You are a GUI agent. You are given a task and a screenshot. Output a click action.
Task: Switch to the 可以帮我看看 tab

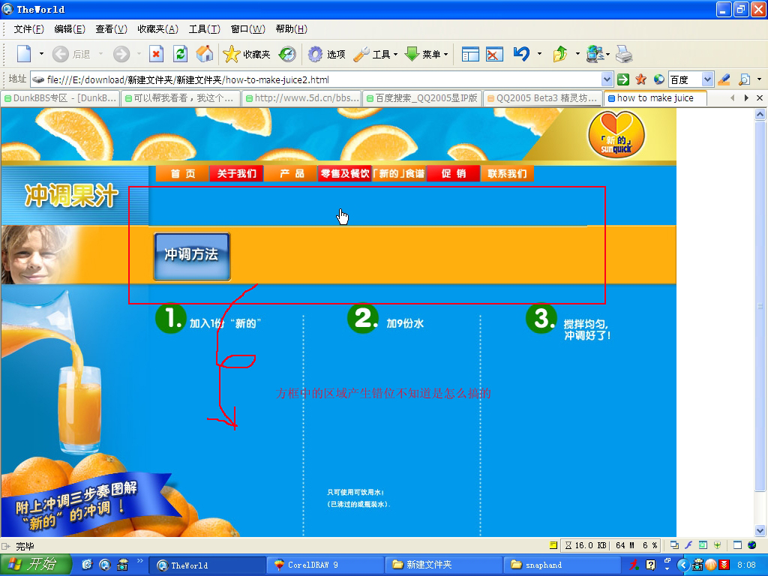pos(181,98)
